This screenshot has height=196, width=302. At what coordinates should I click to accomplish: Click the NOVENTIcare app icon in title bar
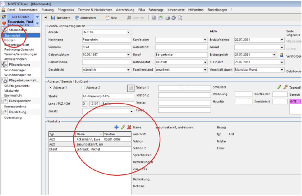pos(3,4)
